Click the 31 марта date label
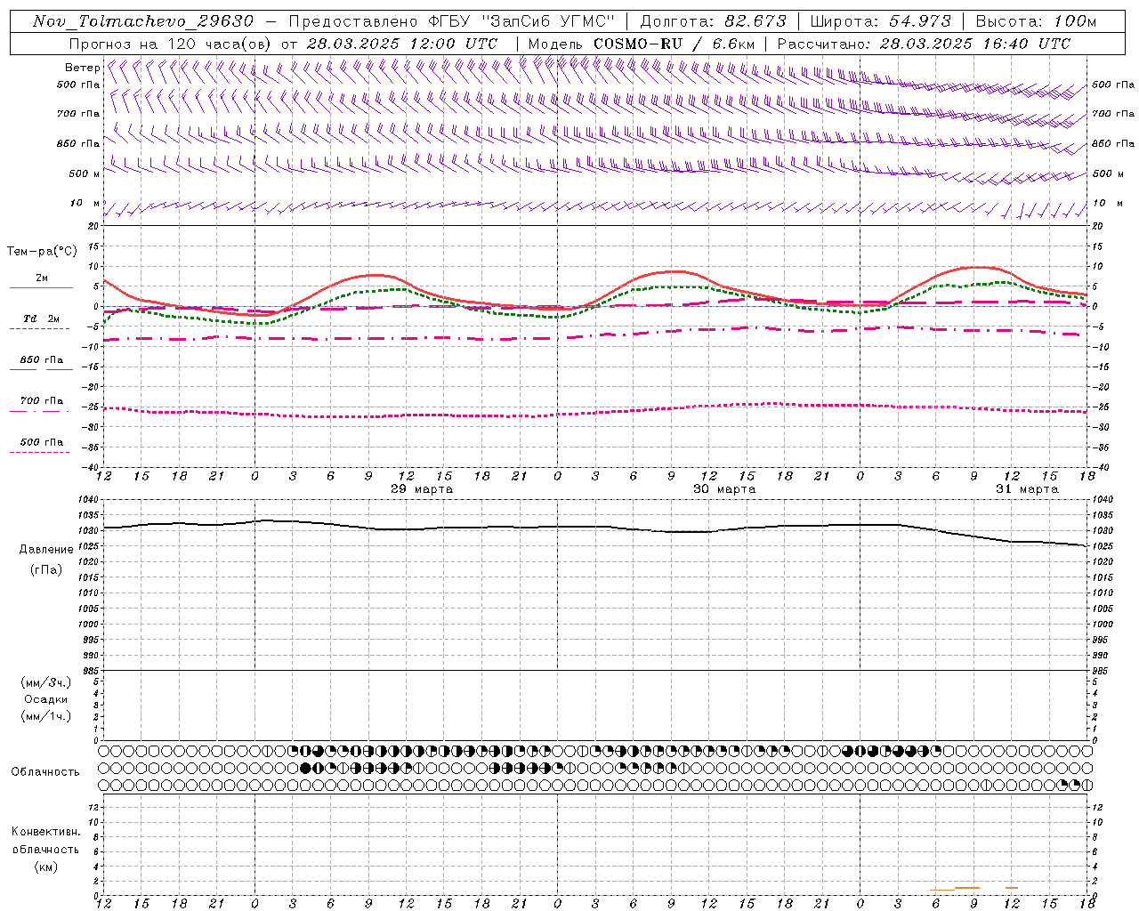This screenshot has width=1139, height=911. coord(1027,489)
